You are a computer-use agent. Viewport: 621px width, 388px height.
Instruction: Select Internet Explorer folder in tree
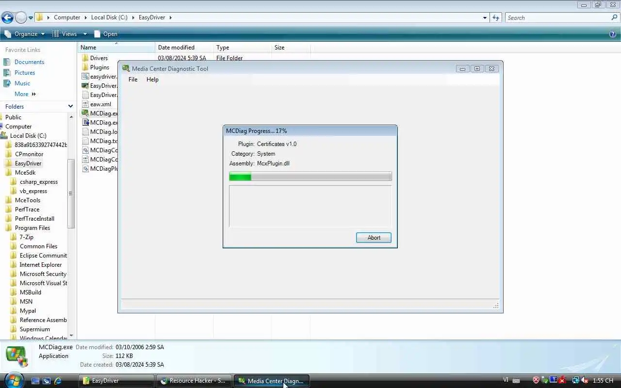tap(41, 265)
